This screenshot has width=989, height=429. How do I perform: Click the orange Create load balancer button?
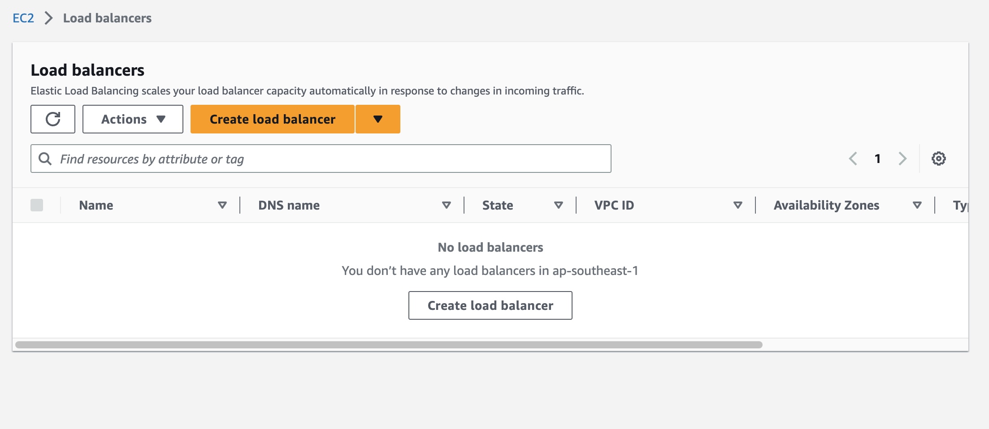click(x=273, y=119)
